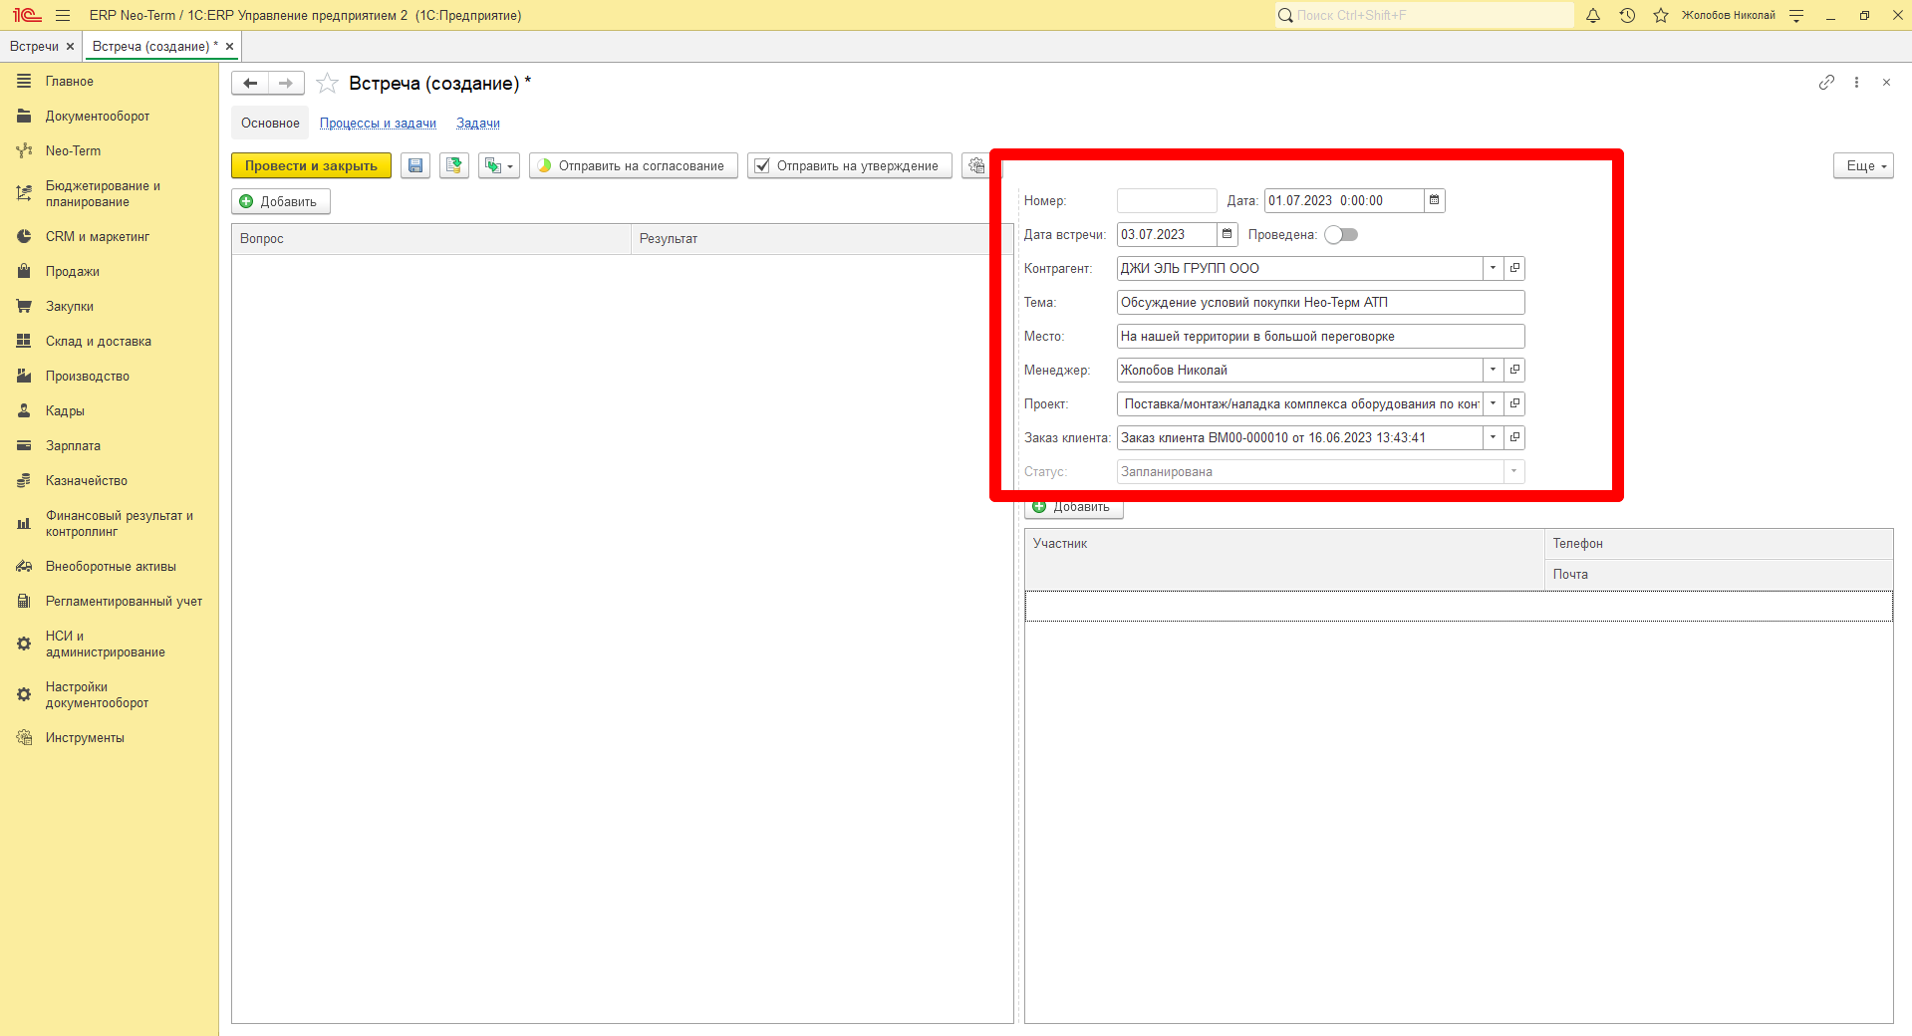1912x1036 pixels.
Task: Open the Менеджер record card
Action: point(1514,370)
